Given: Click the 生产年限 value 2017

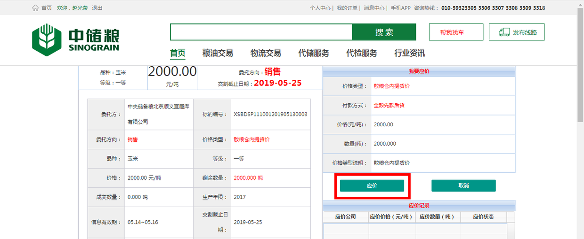Looking at the screenshot, I should 239,197.
